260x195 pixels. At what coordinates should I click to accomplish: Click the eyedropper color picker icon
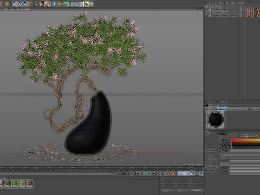(x=257, y=136)
